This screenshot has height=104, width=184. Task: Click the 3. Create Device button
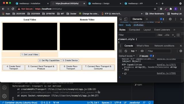point(70,60)
